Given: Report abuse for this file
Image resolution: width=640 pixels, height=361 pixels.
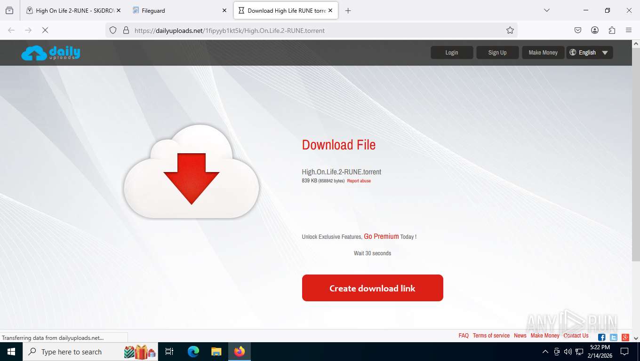Looking at the screenshot, I should [x=359, y=181].
